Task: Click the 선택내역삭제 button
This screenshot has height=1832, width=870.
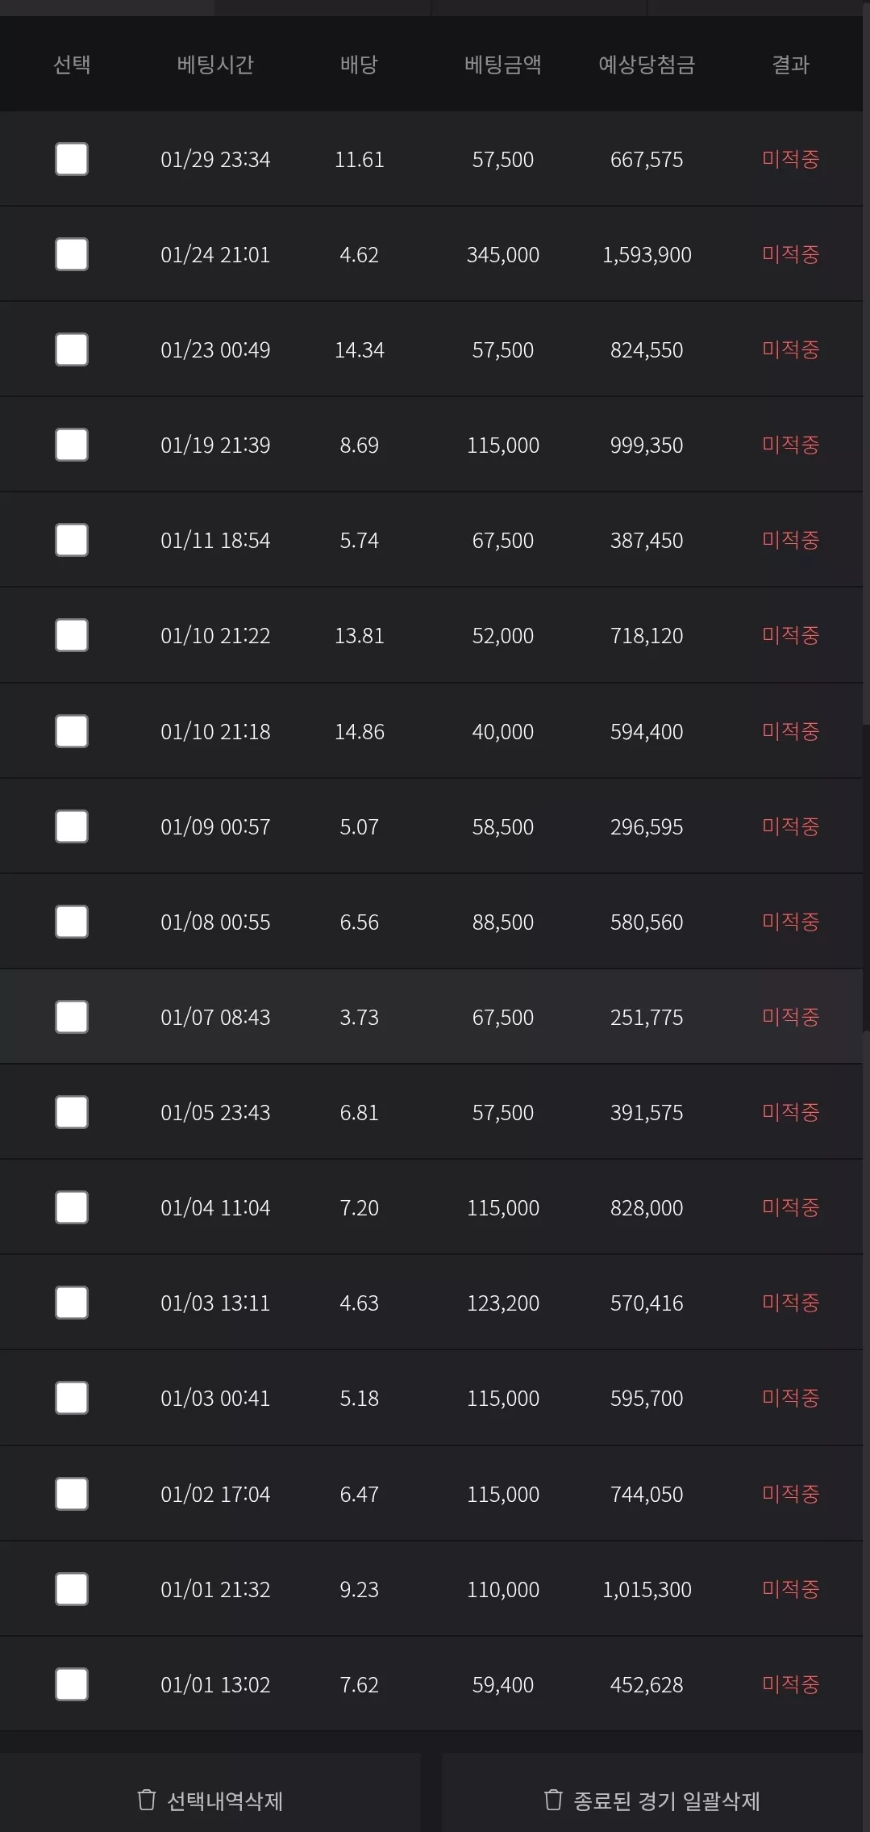Action: click(x=210, y=1800)
